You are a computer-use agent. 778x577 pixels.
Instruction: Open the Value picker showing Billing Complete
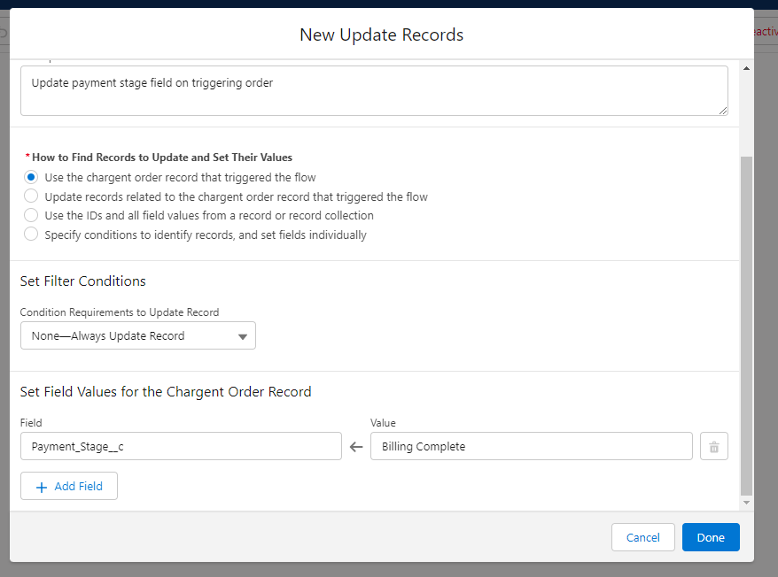coord(531,446)
